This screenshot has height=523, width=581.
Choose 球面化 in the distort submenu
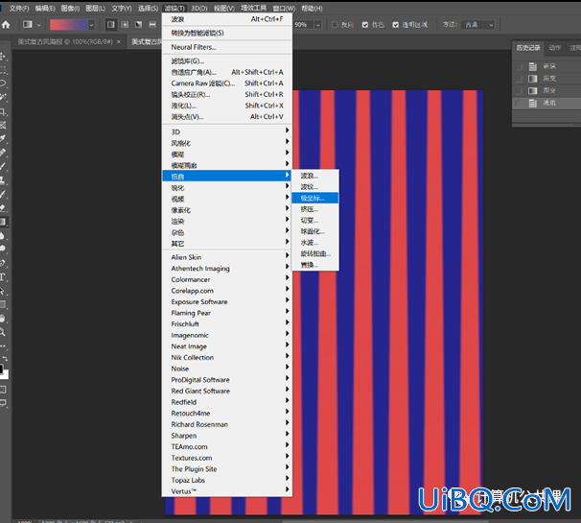(315, 231)
